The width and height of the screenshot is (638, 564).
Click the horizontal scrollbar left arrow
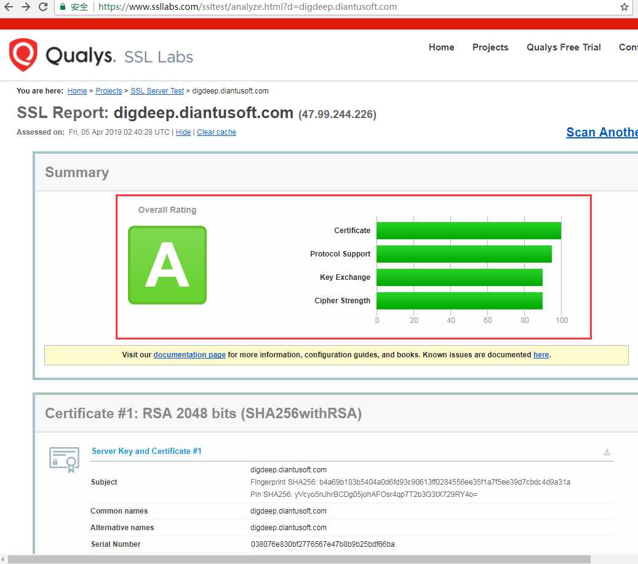[x=3, y=560]
